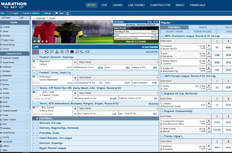This screenshot has height=153, width=232.
Task: Select the second banner carousel dot
Action: (39, 41)
